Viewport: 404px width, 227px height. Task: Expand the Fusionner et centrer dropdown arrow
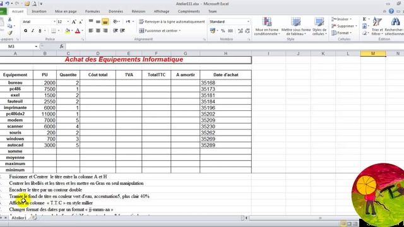(179, 31)
